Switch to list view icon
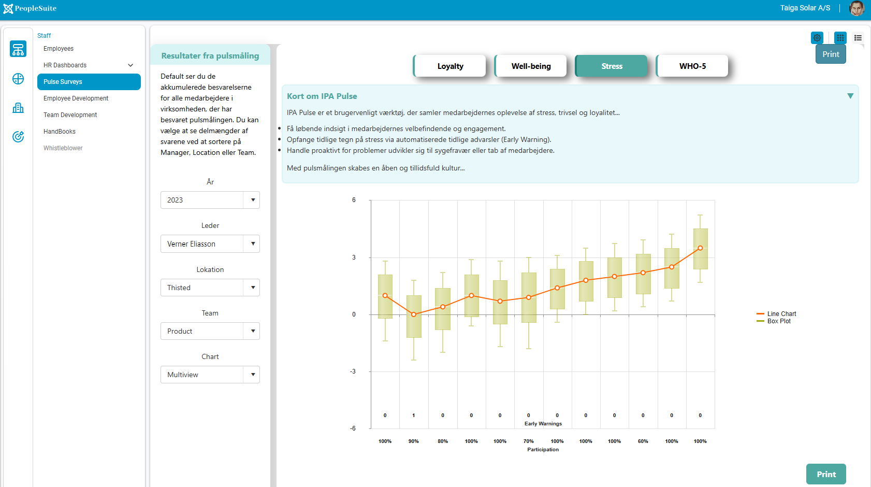Viewport: 871px width, 487px height. coord(858,38)
